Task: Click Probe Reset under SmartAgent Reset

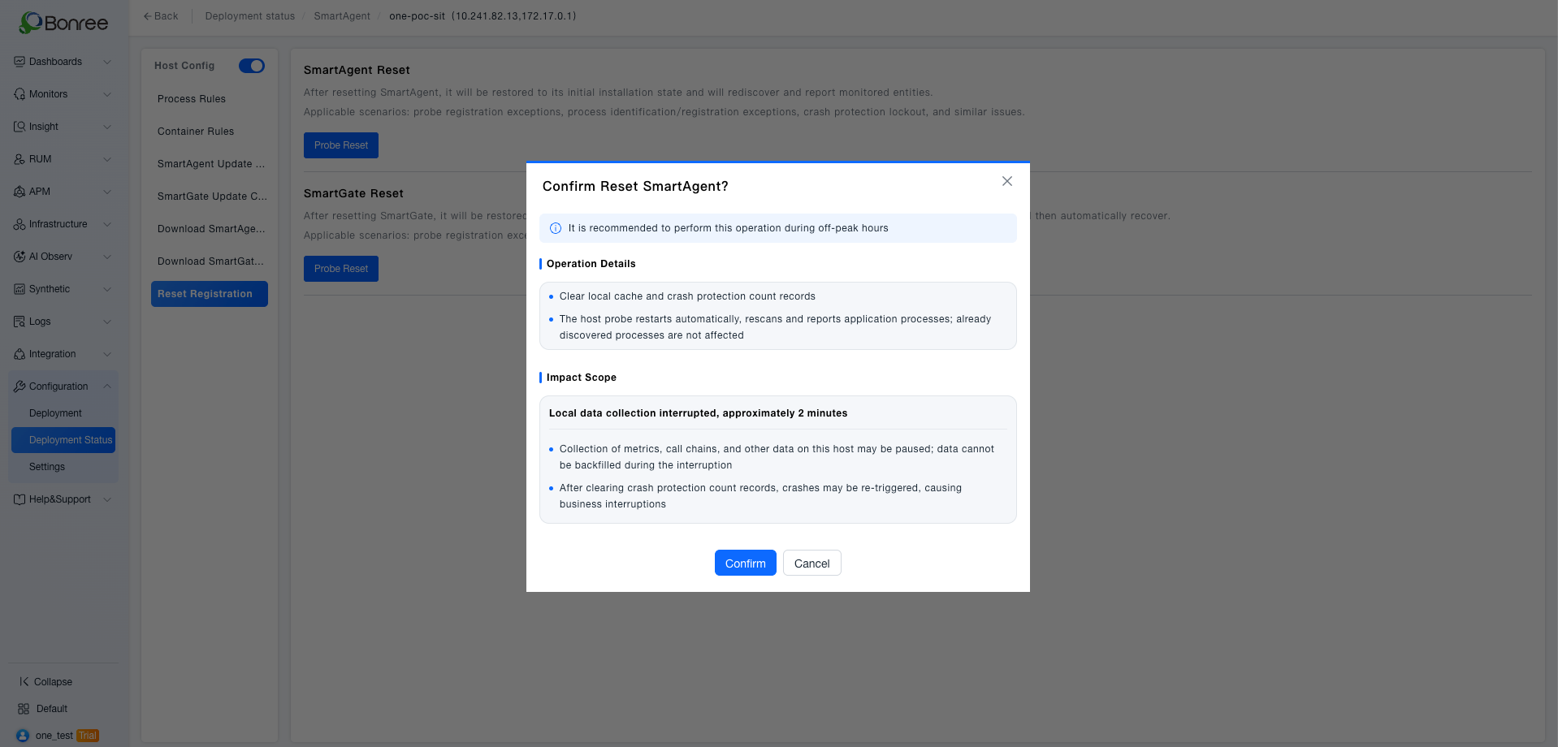Action: click(341, 145)
